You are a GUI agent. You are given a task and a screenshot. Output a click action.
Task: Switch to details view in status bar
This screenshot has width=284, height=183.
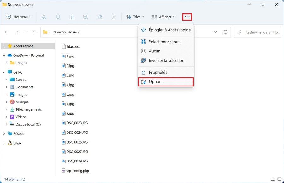pyautogui.click(x=273, y=179)
